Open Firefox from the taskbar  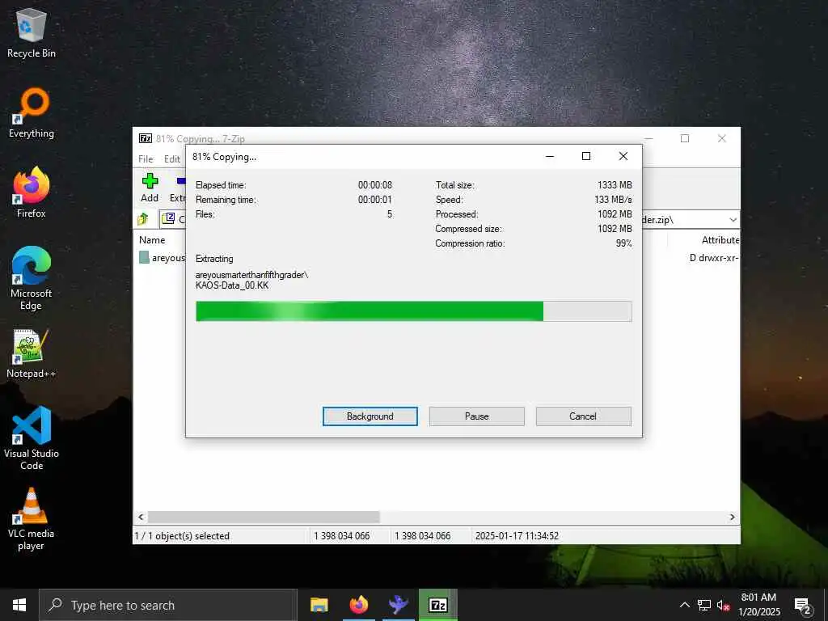coord(358,605)
